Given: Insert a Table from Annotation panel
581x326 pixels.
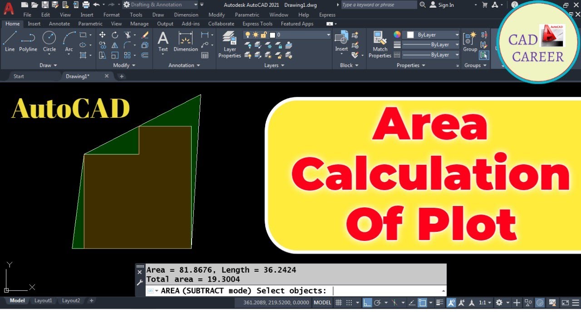Looking at the screenshot, I should coord(205,55).
